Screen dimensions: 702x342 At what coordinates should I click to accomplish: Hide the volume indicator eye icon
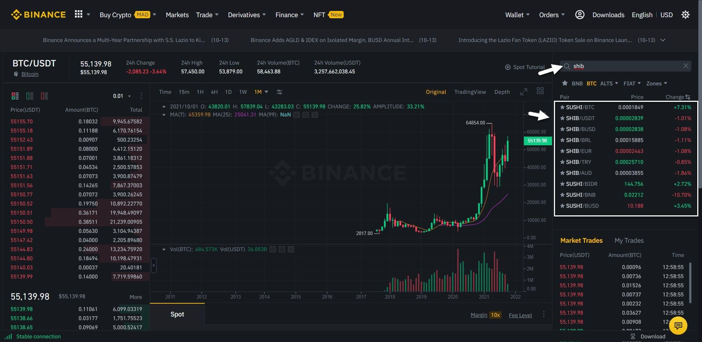tap(272, 249)
